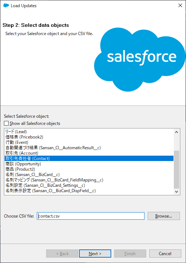186x263 pixels.
Task: Choose 名刺 (Sansan_CI__BizCard__c) entry
Action: point(89,175)
